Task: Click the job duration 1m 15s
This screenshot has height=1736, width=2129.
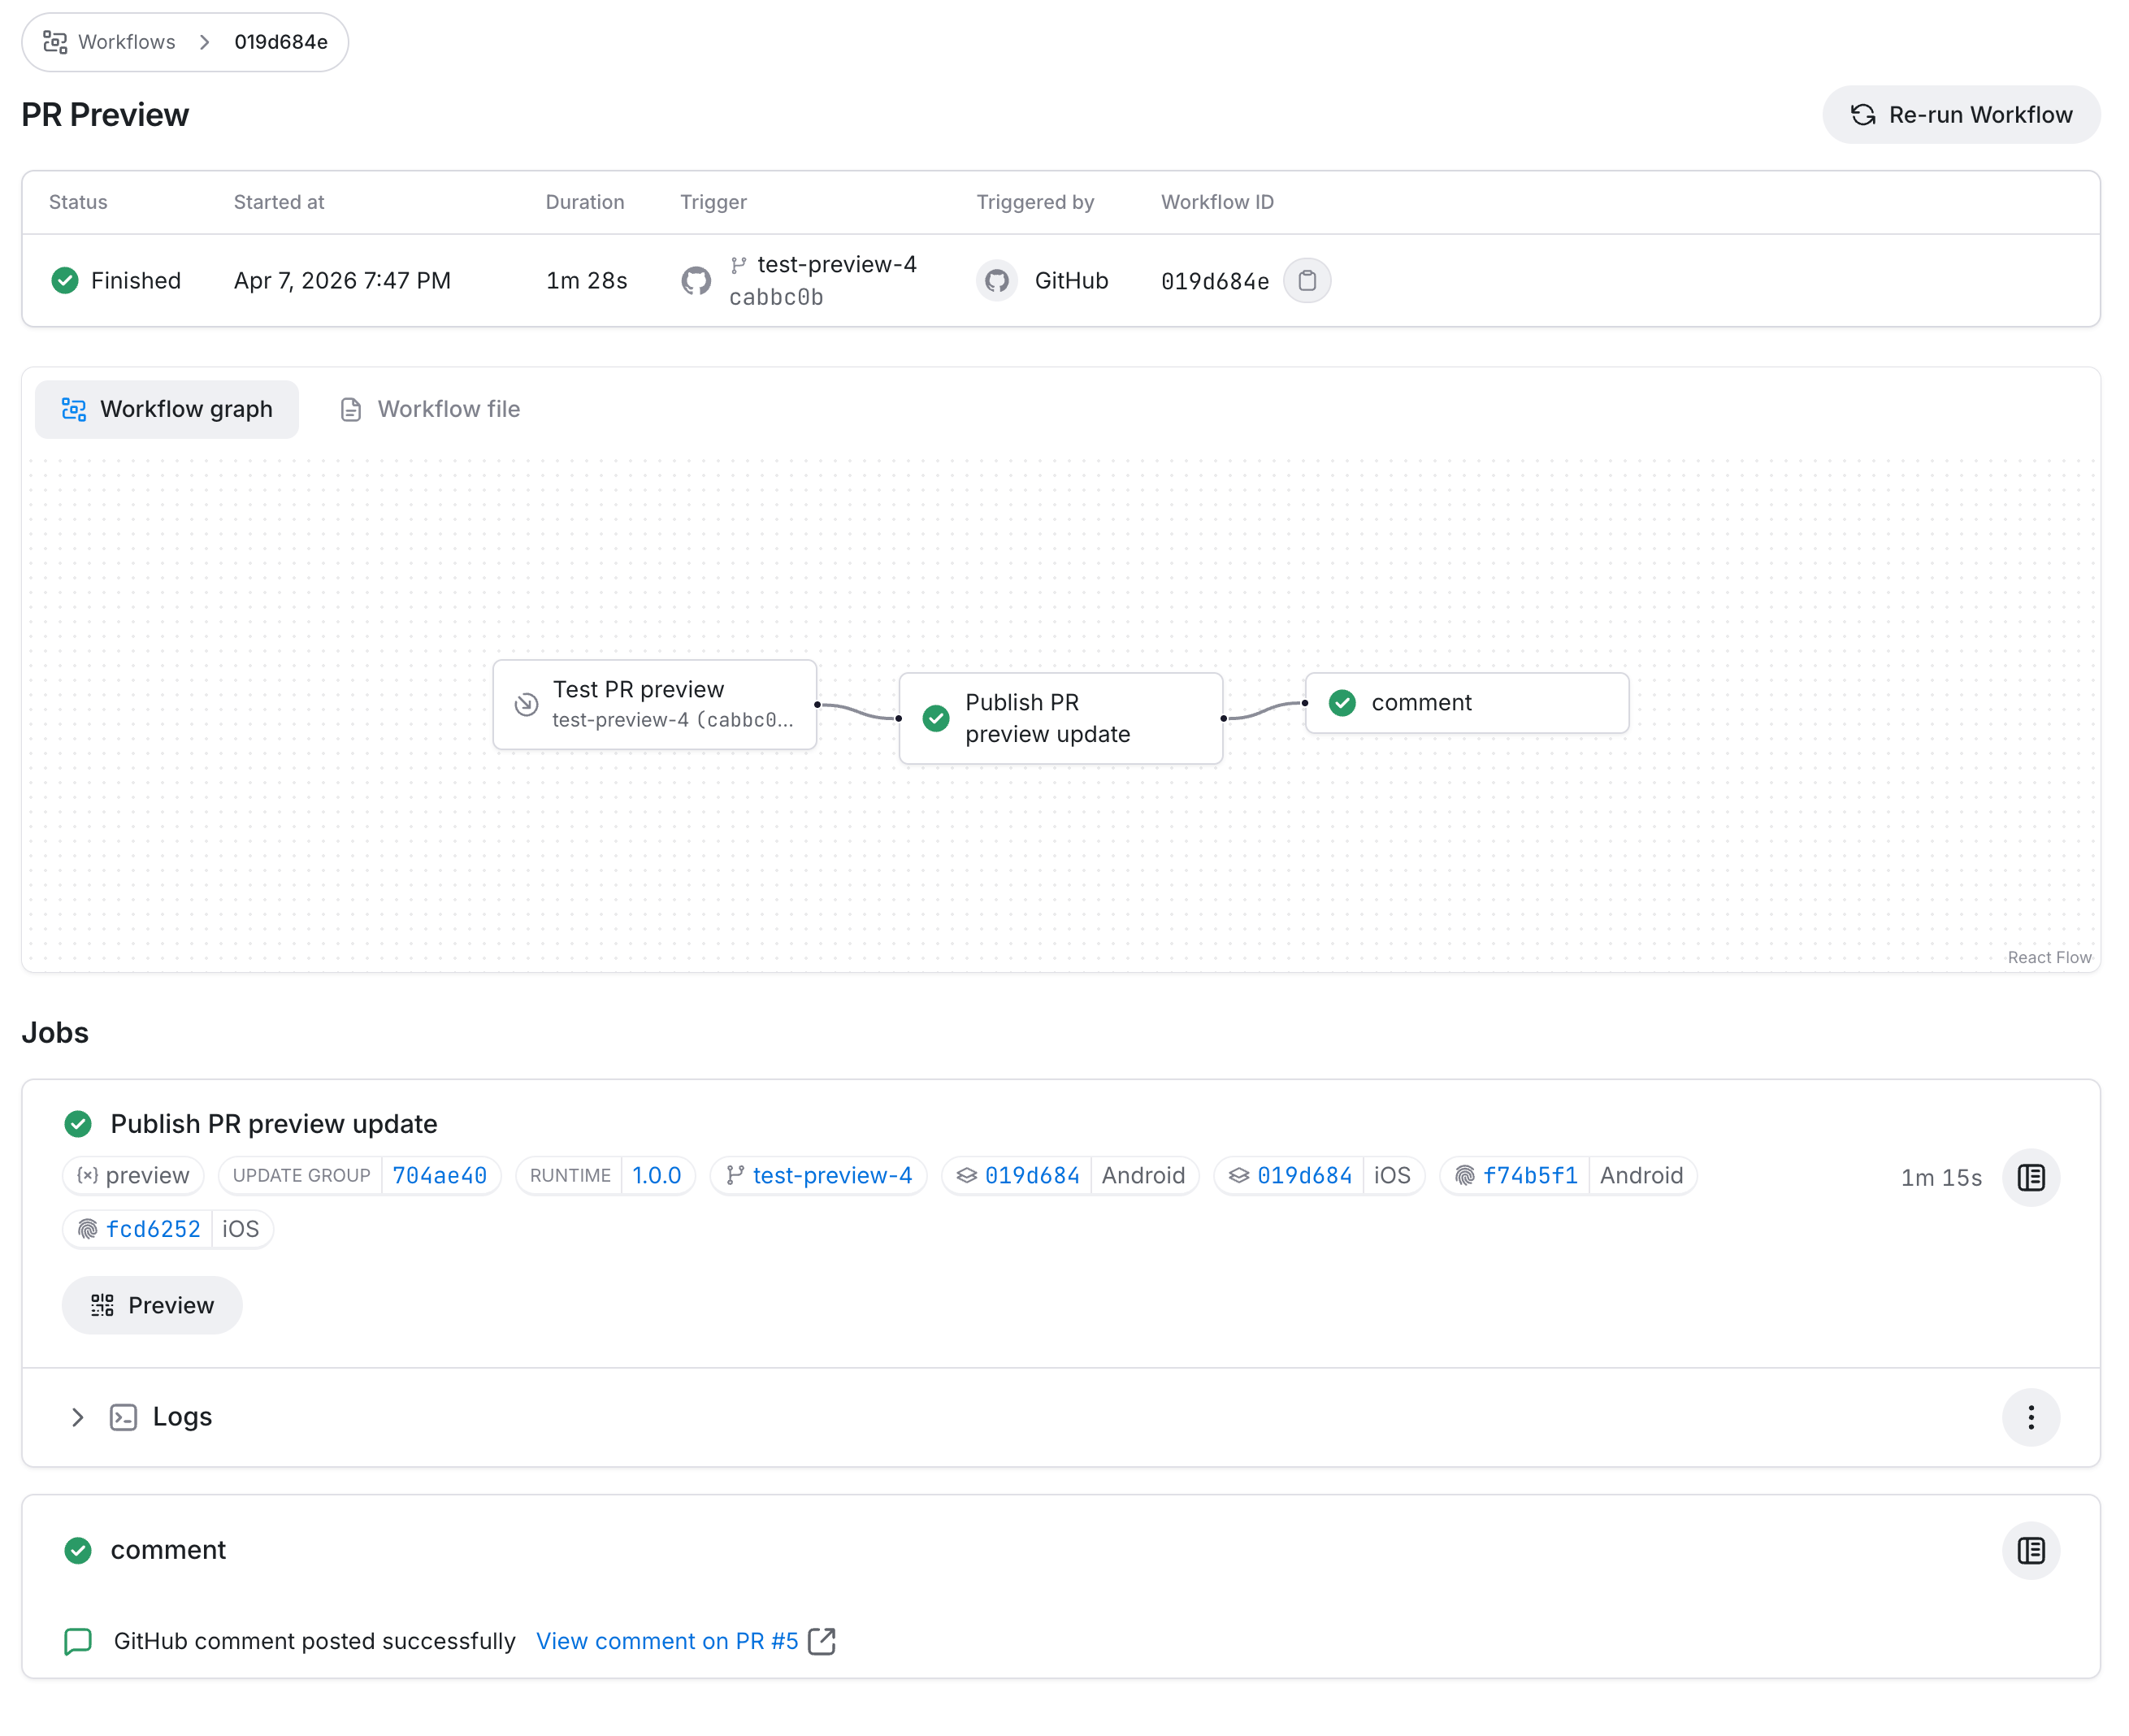Action: (x=1941, y=1178)
